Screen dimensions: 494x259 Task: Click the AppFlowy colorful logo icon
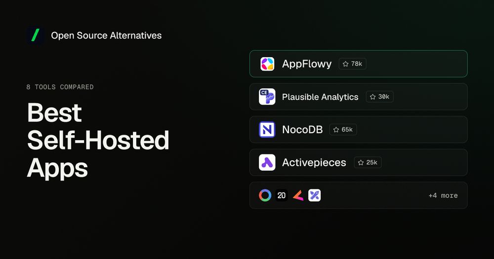(x=267, y=64)
